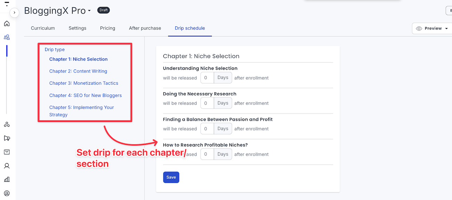Click days field for Understanding Niche Selection

pos(207,78)
